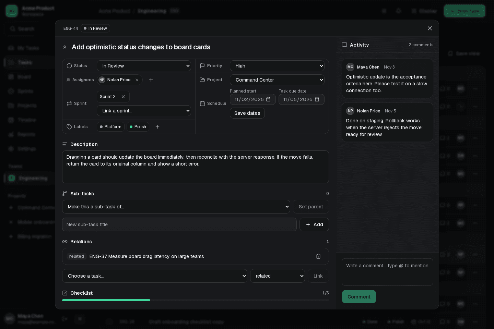The image size is (494, 329).
Task: Collapse the task panel using the chevron beside the title
Action: (x=65, y=47)
